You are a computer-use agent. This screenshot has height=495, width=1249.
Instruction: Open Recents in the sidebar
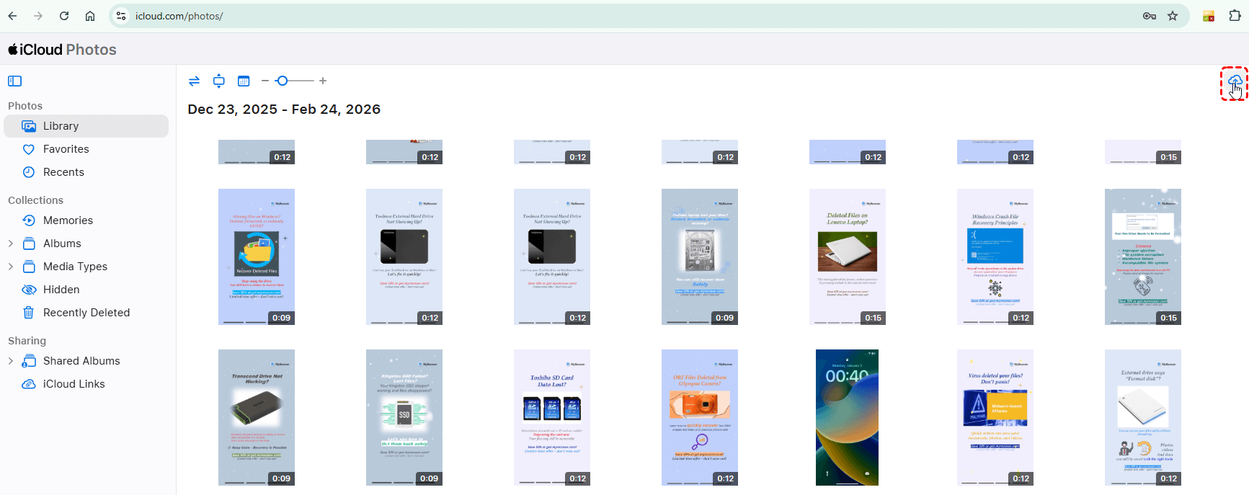tap(86, 172)
